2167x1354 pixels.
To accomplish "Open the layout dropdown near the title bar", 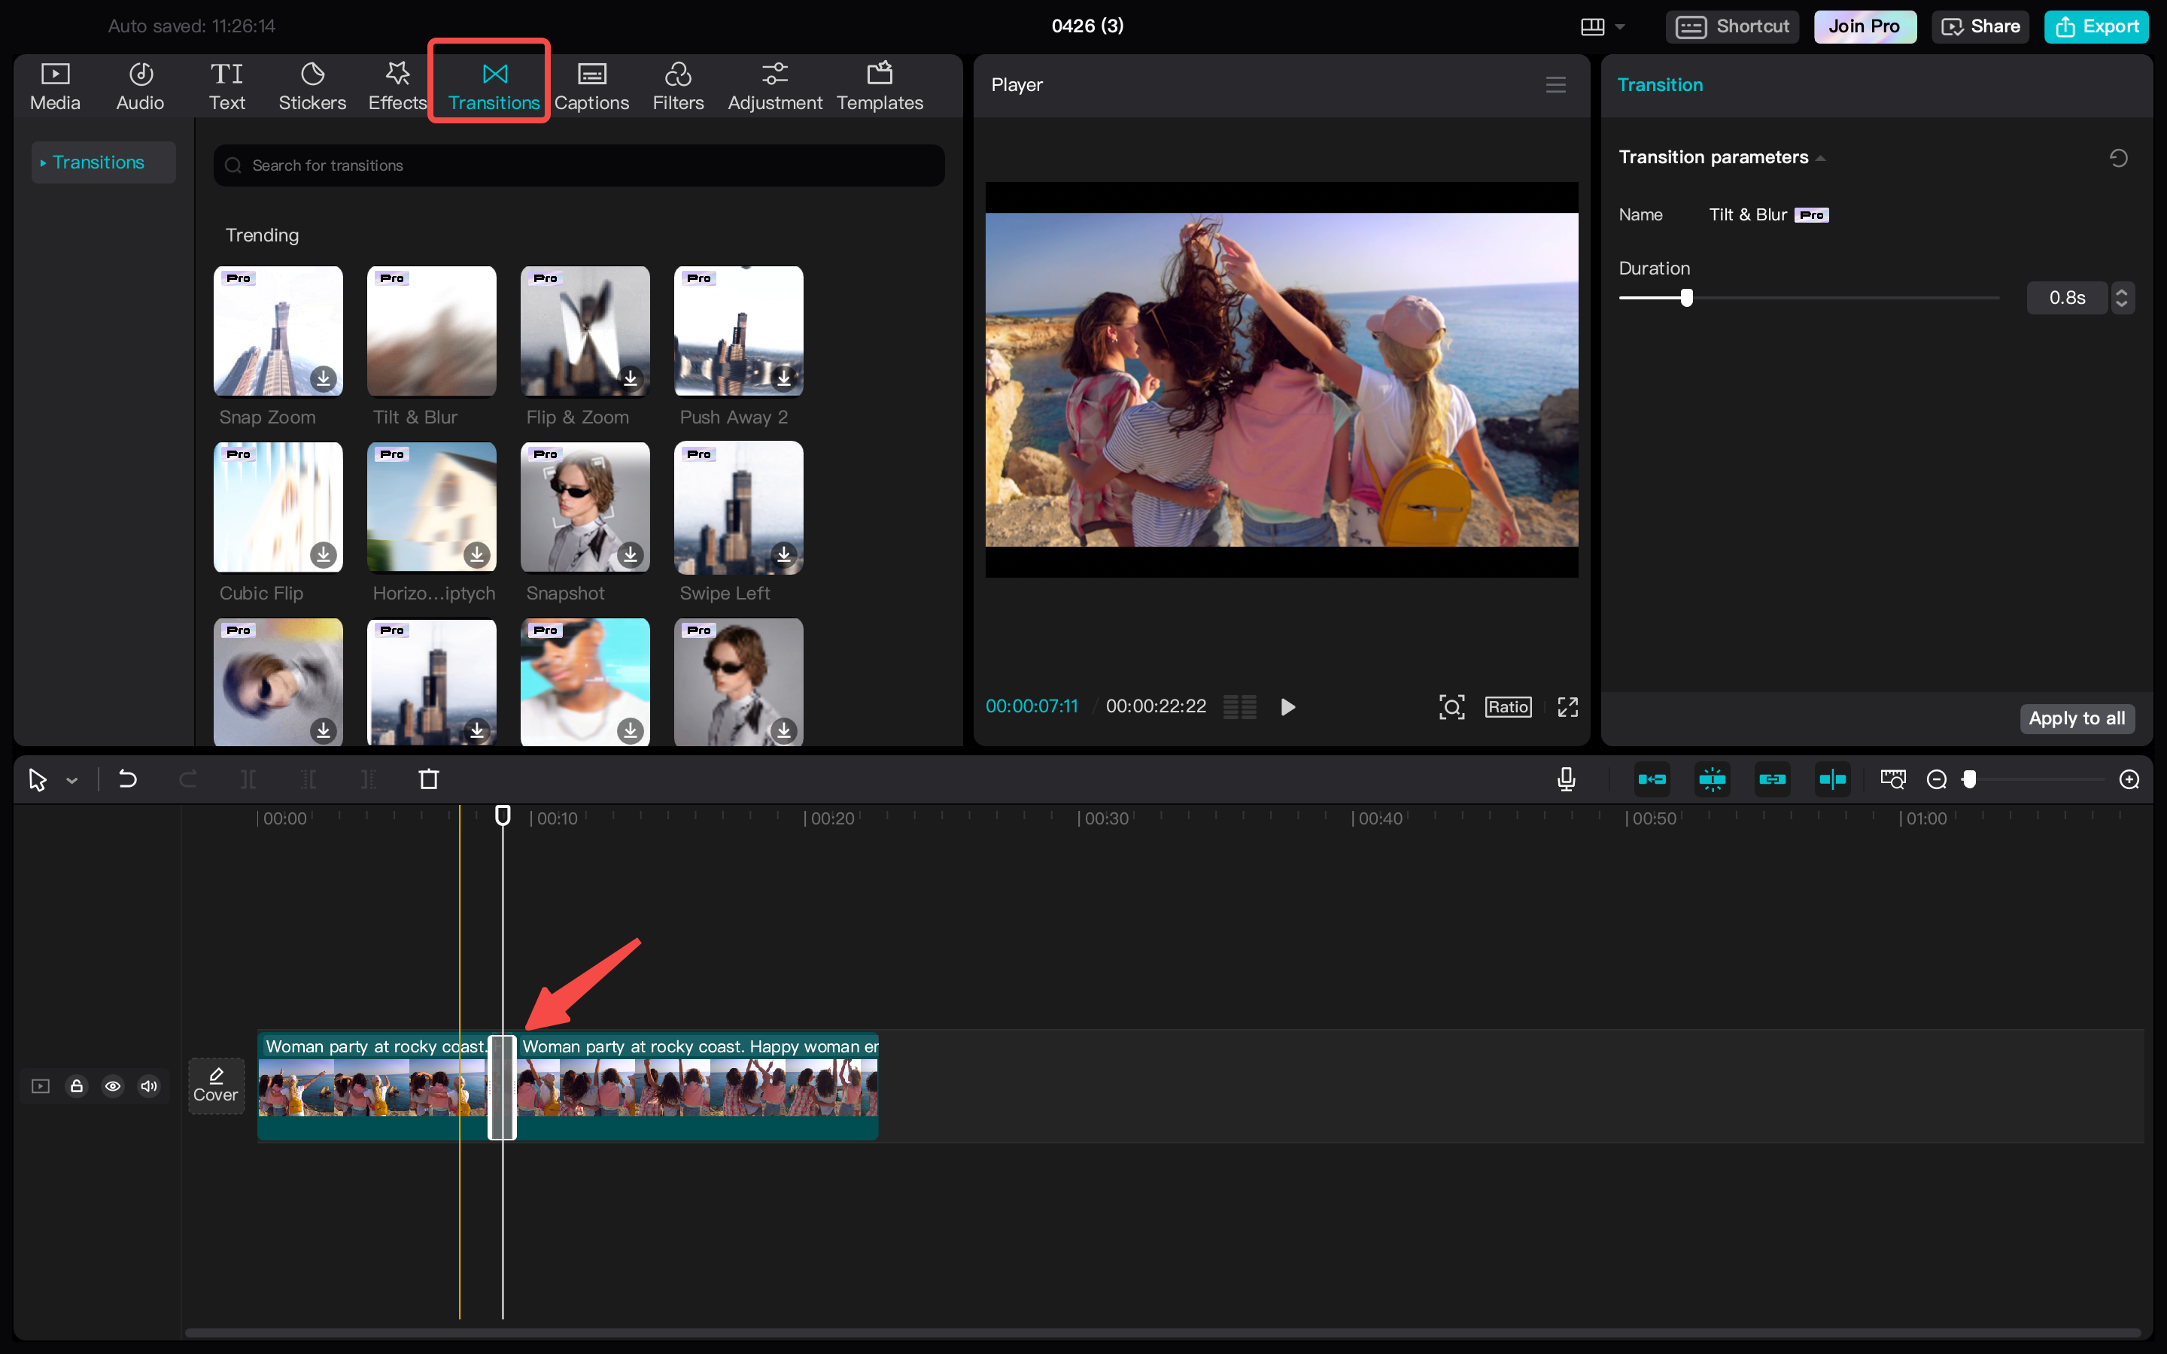I will 1603,26.
